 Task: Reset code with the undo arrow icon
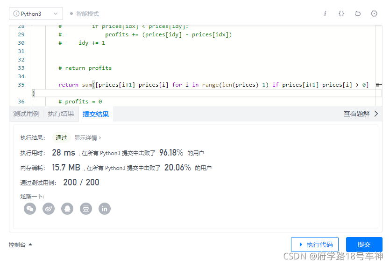358,14
